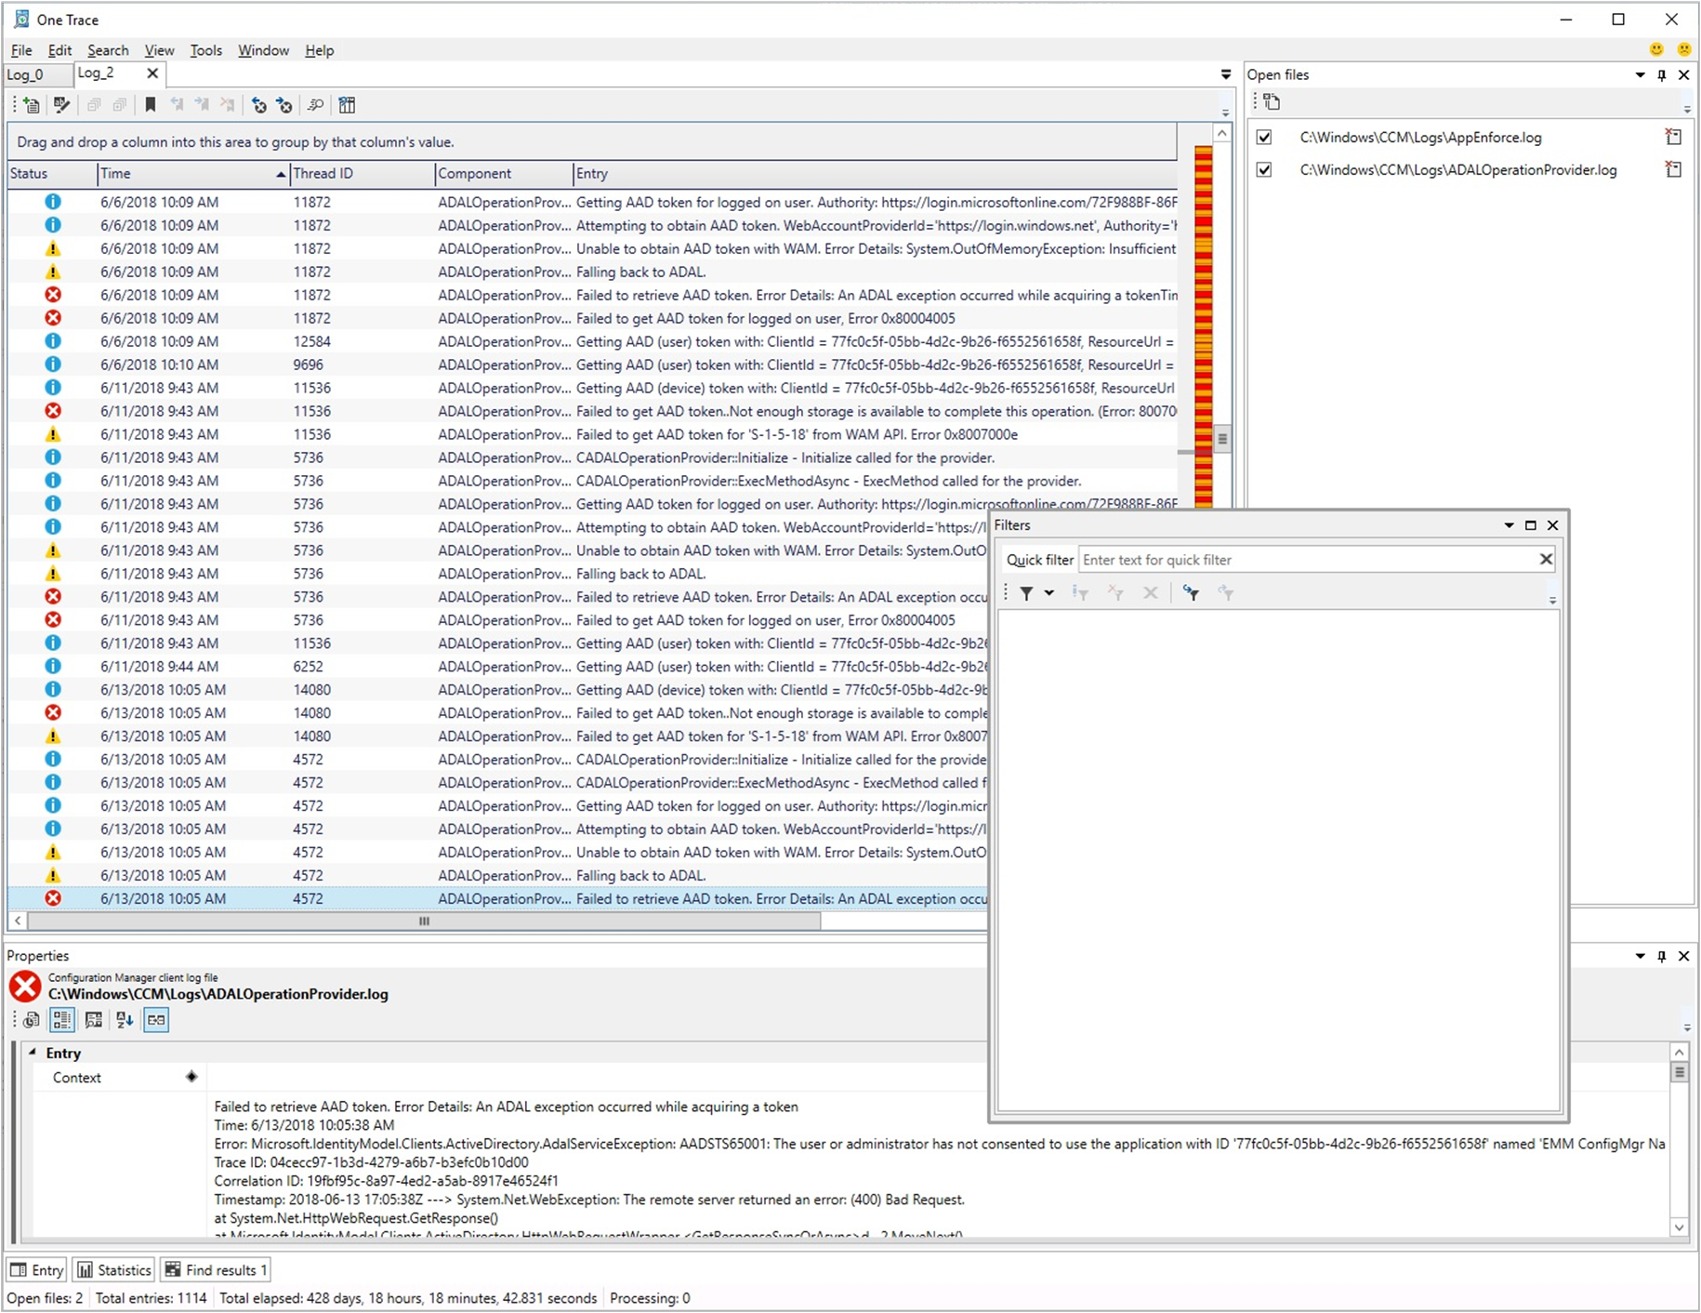Screen dimensions: 1701x1313
Task: Sort properties alphabetically in the Properties pane
Action: point(125,1019)
